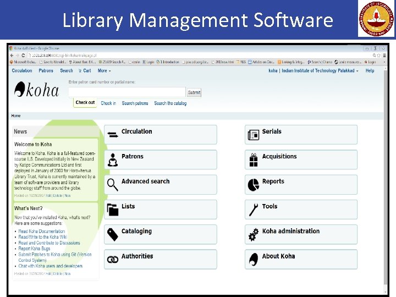Open the Help link in header

tap(370, 71)
